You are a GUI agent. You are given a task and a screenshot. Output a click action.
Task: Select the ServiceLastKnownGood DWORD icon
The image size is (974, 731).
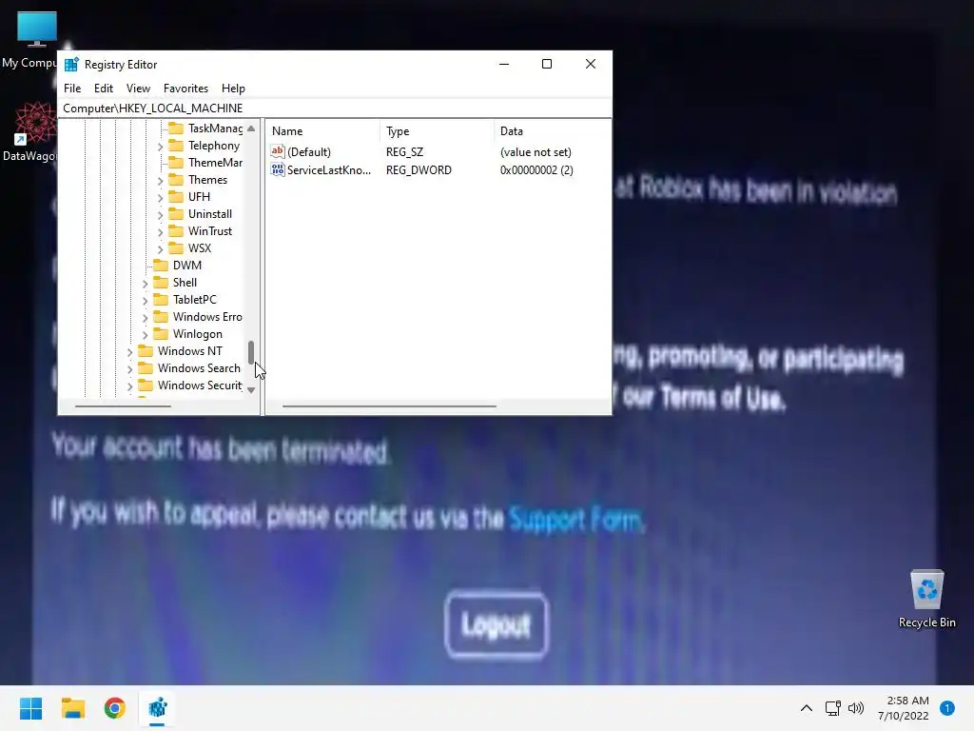278,169
